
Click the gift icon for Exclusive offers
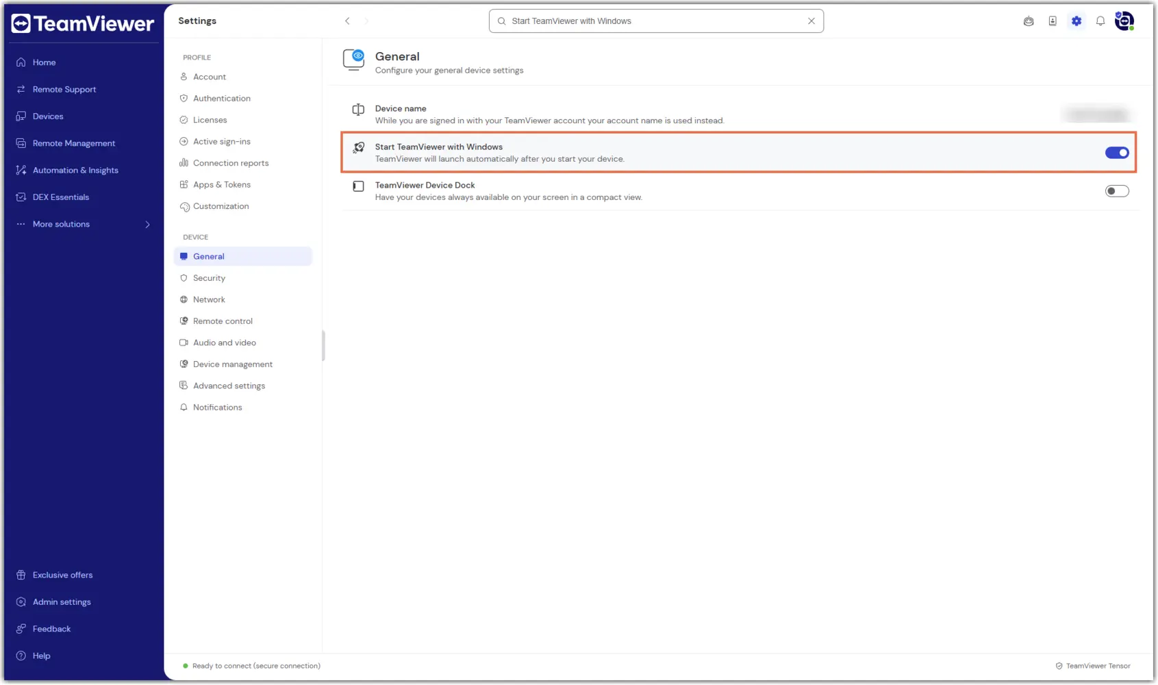[21, 575]
